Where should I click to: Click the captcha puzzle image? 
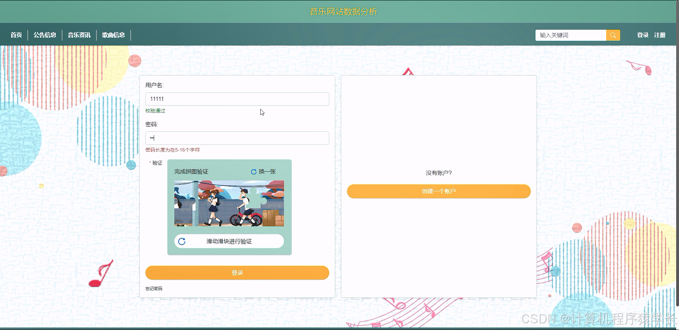pos(229,204)
